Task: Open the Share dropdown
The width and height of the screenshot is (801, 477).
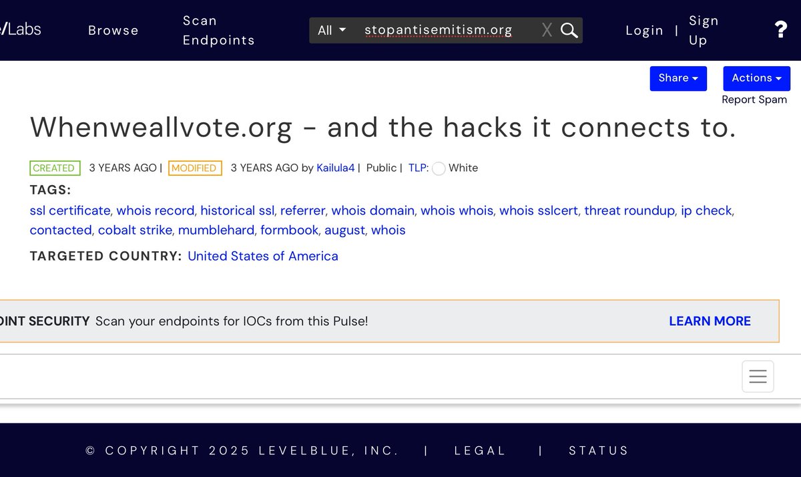Action: point(678,78)
